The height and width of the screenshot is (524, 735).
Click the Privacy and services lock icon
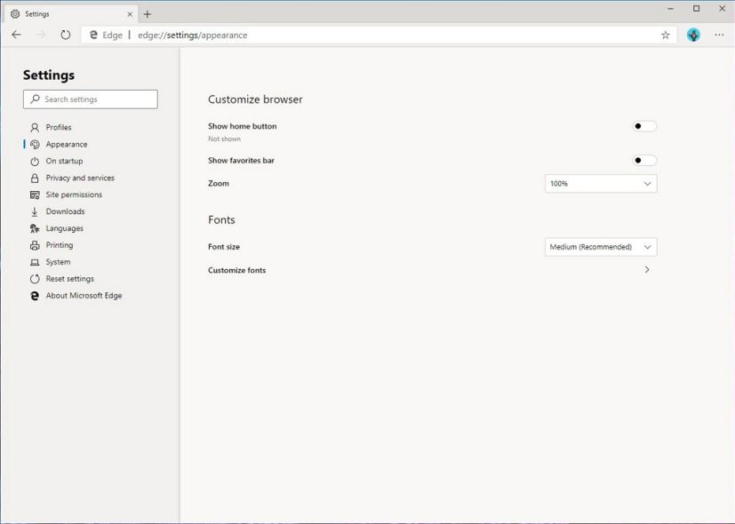35,178
